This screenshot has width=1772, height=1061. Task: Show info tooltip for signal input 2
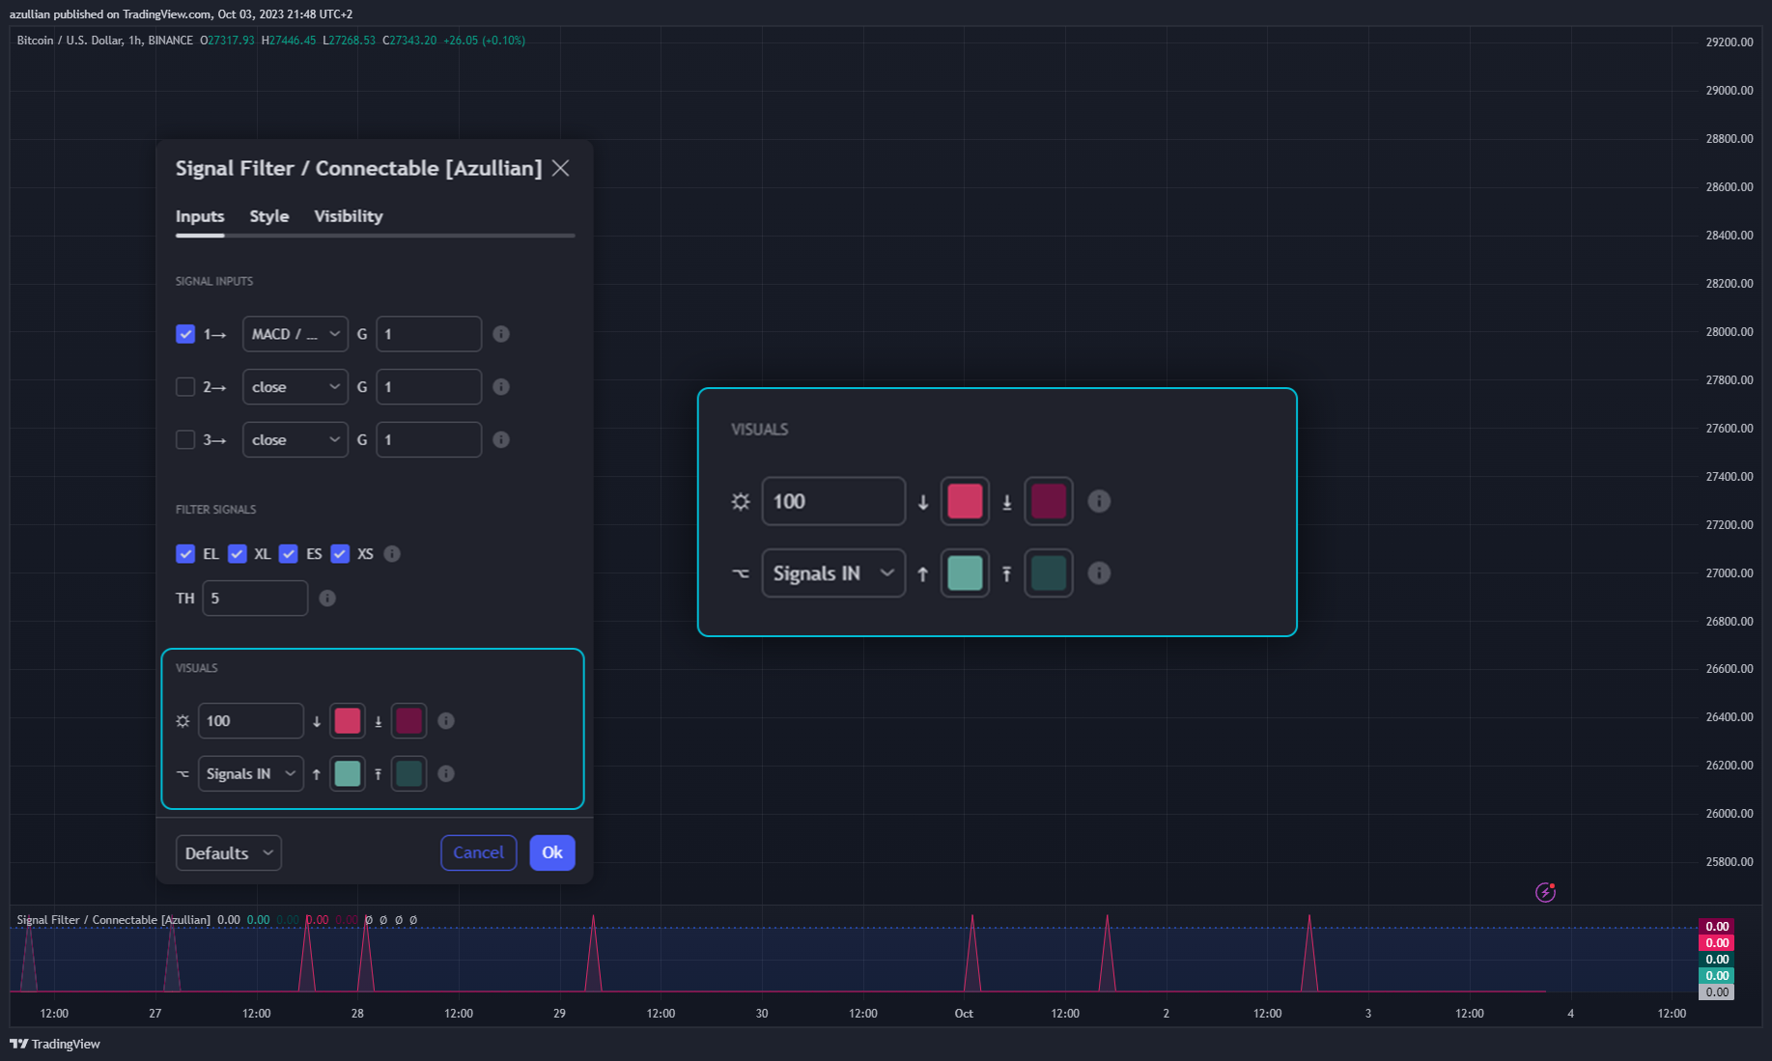(501, 387)
